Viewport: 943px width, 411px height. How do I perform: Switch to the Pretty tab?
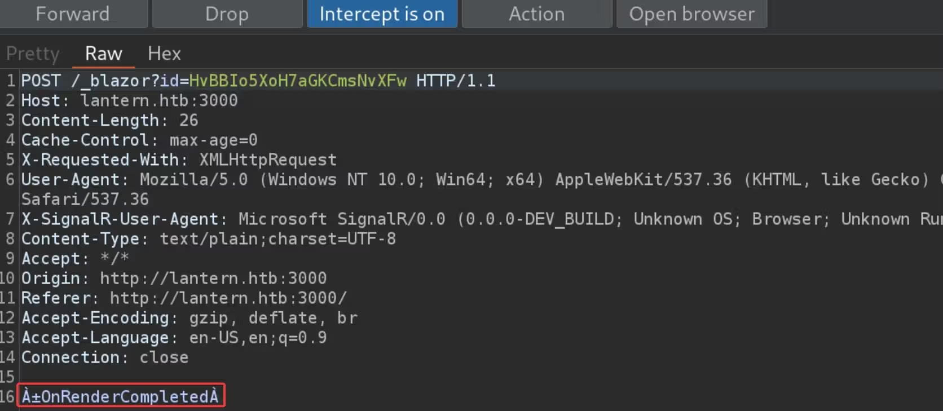(x=33, y=54)
